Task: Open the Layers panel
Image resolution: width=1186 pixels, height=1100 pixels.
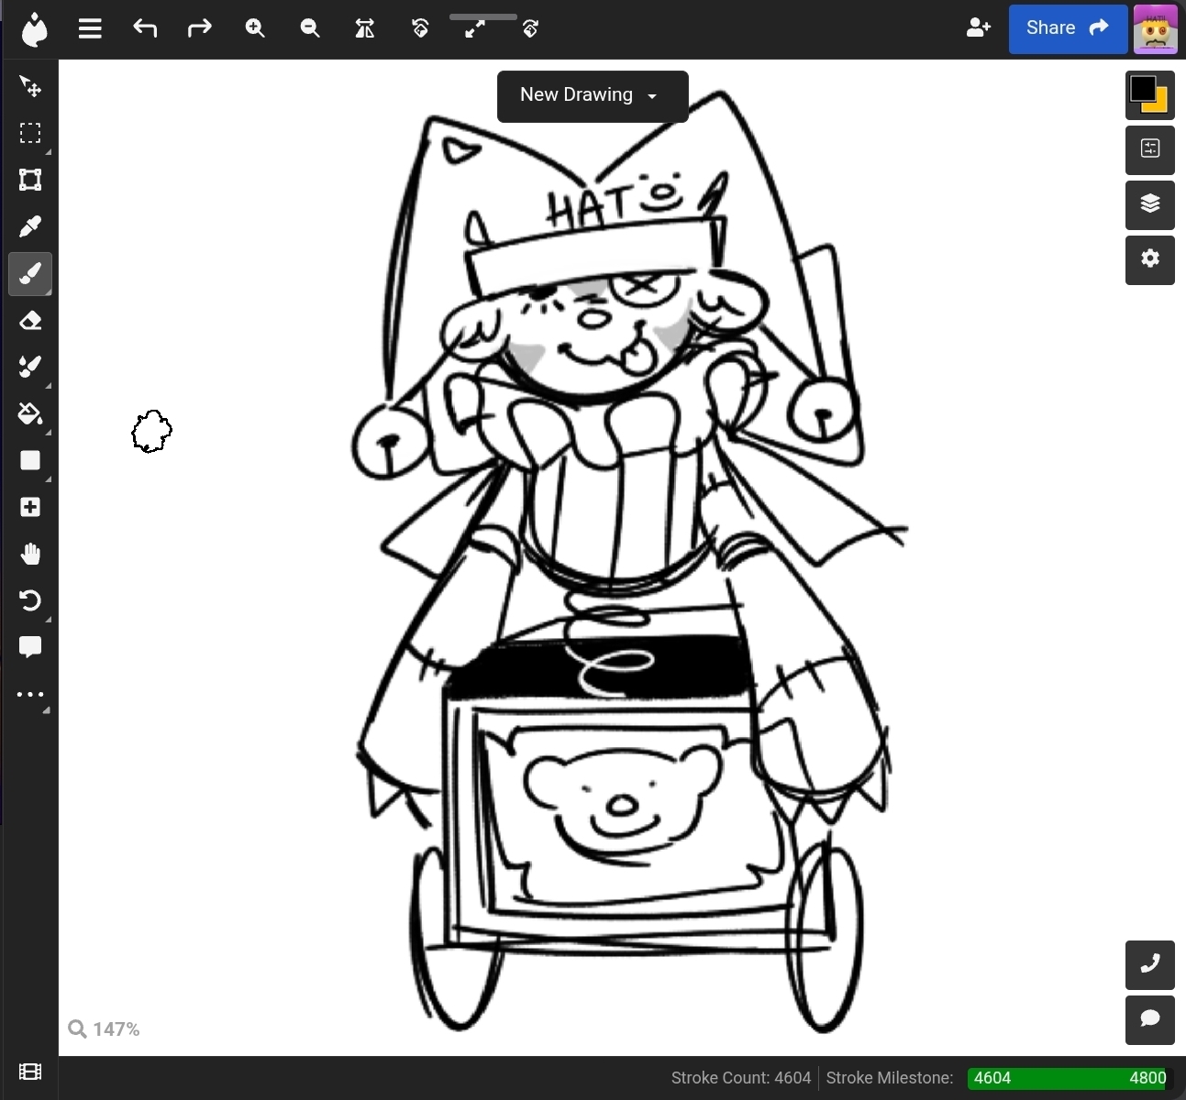Action: coord(1149,204)
